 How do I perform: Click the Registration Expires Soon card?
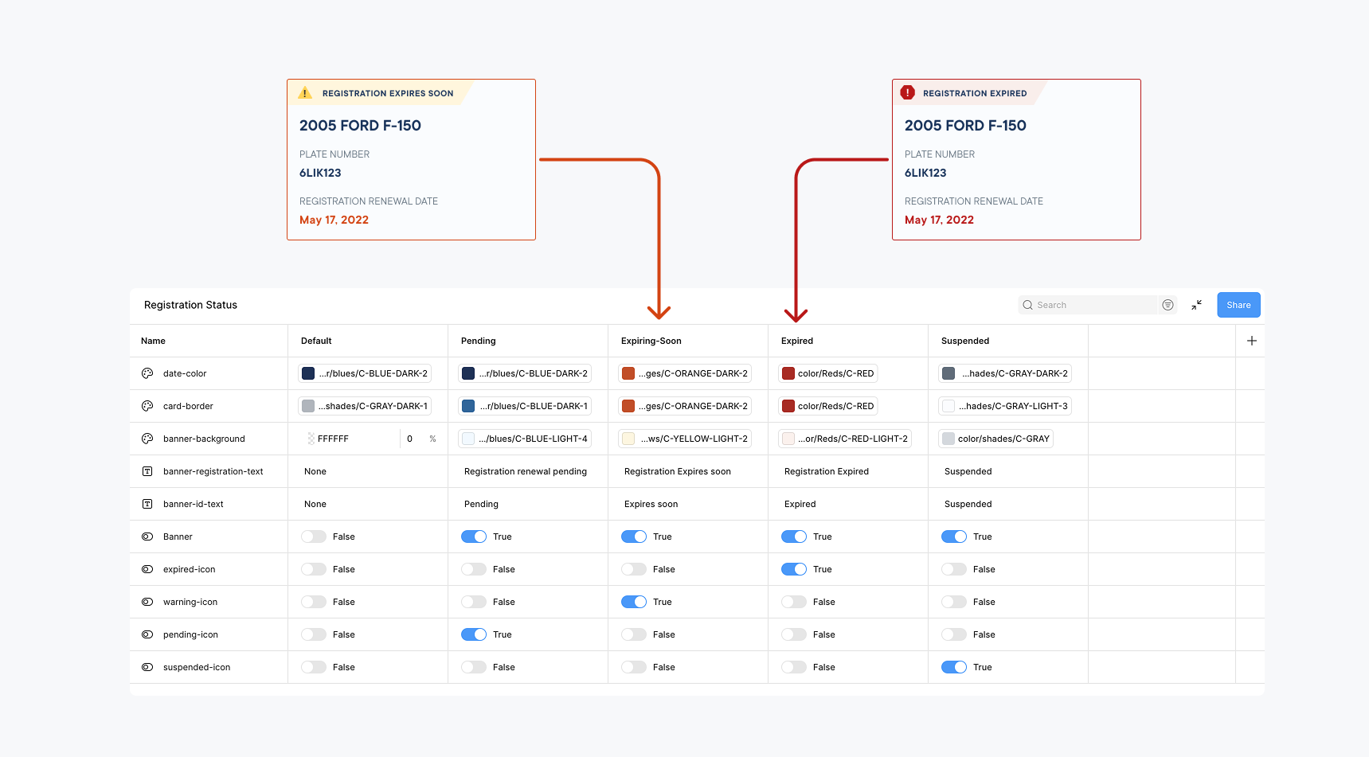tap(411, 159)
